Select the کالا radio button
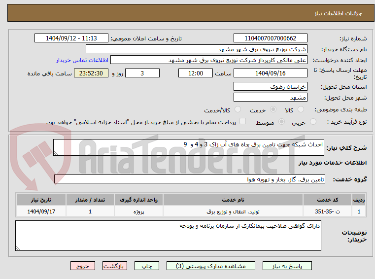The image size is (375, 279). point(301,109)
